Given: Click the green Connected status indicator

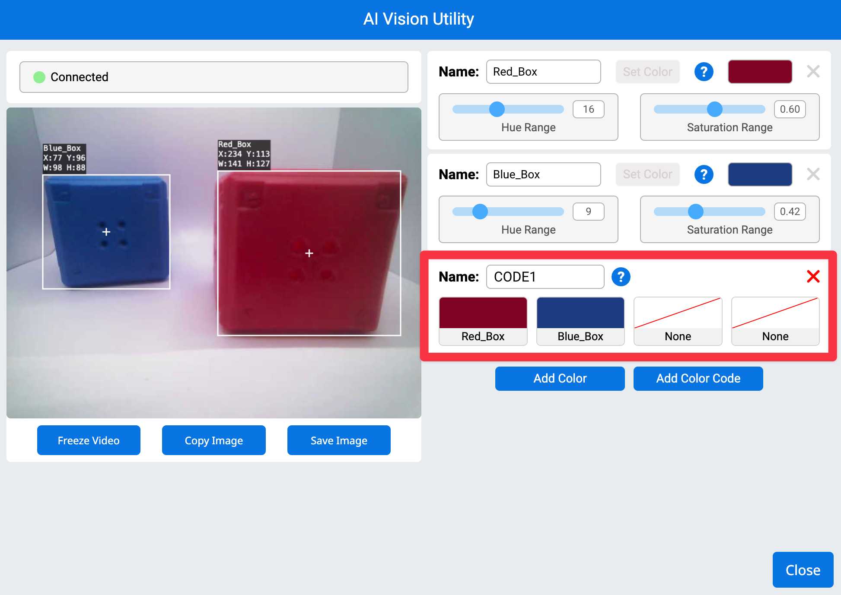Looking at the screenshot, I should tap(40, 77).
